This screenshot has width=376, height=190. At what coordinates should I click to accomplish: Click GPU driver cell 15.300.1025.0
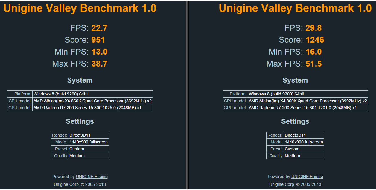tap(92, 108)
